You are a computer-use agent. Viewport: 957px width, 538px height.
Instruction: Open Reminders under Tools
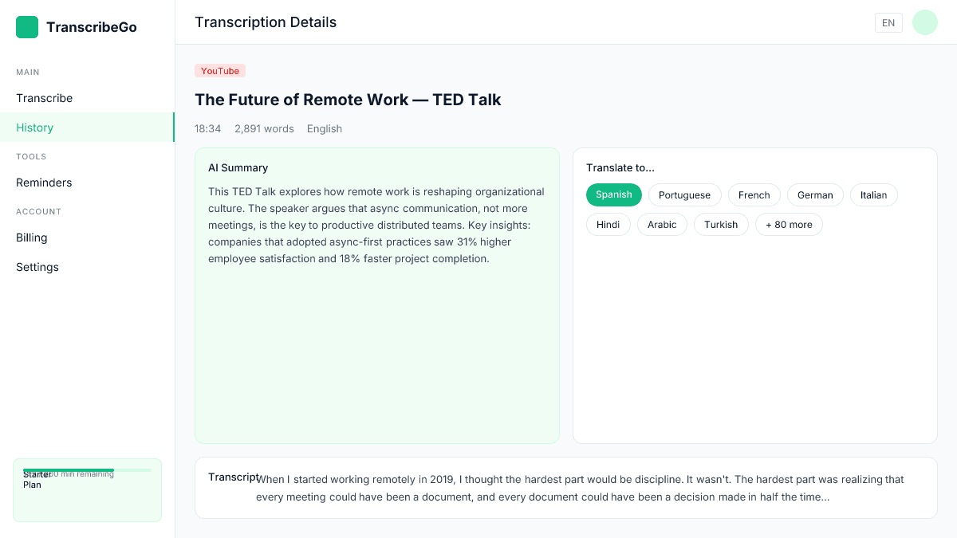tap(44, 183)
